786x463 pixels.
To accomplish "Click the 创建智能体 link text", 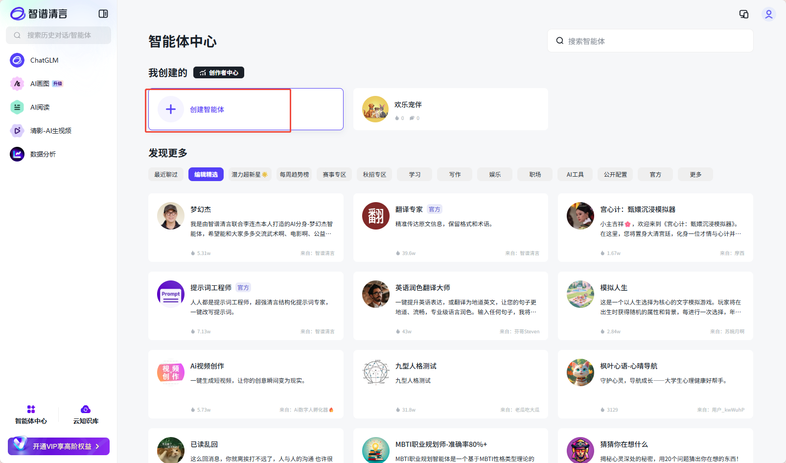I will (x=207, y=110).
